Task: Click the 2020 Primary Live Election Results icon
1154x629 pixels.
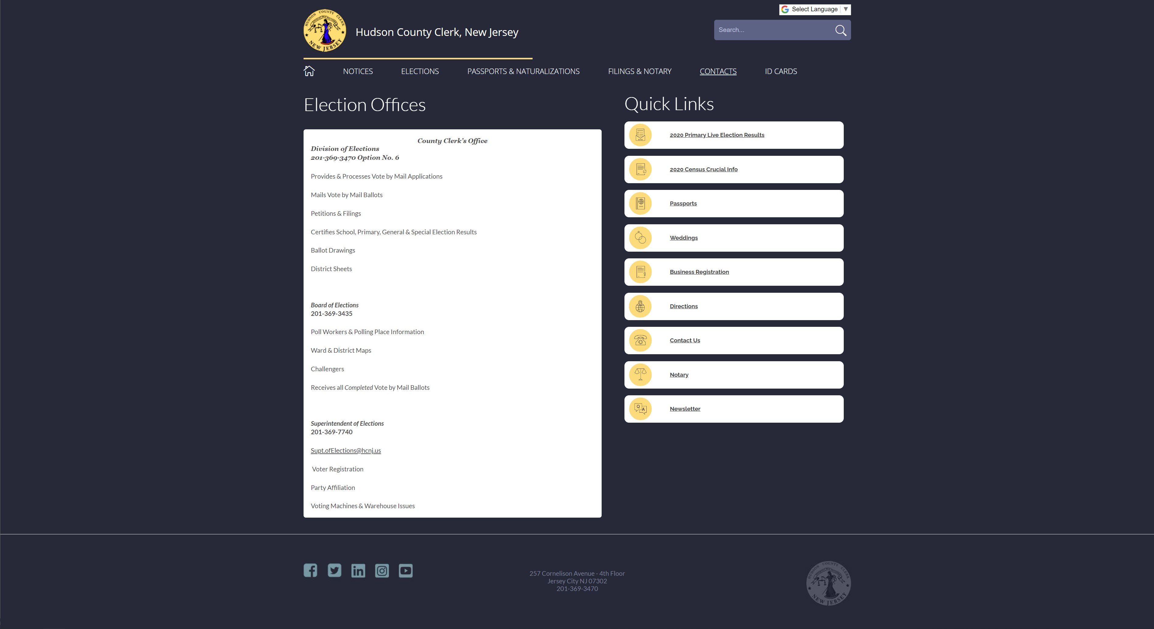Action: pyautogui.click(x=640, y=135)
